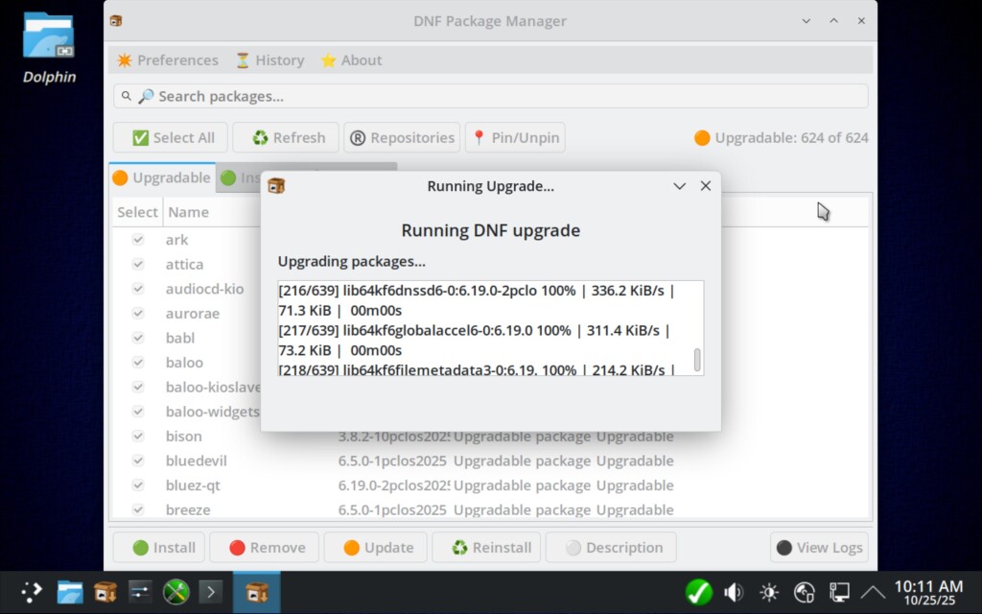The width and height of the screenshot is (982, 614).
Task: Open the terminal (Konsole) taskbar icon
Action: (x=210, y=592)
